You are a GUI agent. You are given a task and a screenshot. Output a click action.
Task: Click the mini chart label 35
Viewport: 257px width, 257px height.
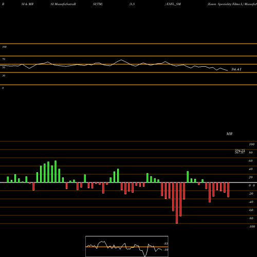(x=166, y=244)
